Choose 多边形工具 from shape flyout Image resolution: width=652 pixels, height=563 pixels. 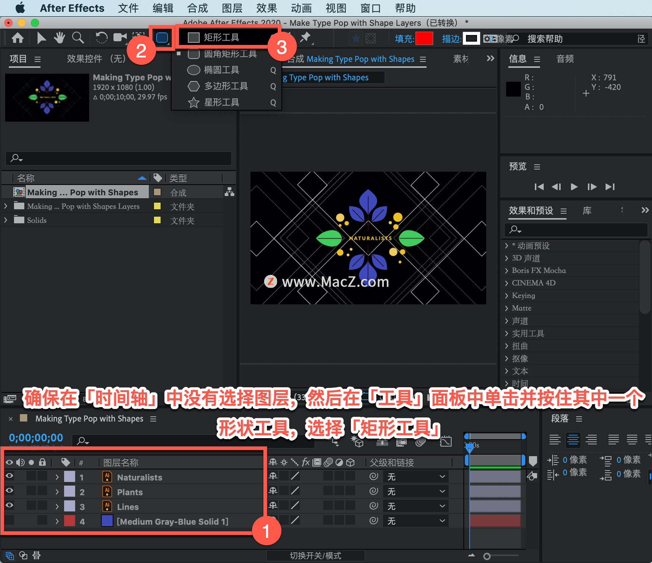coord(227,86)
